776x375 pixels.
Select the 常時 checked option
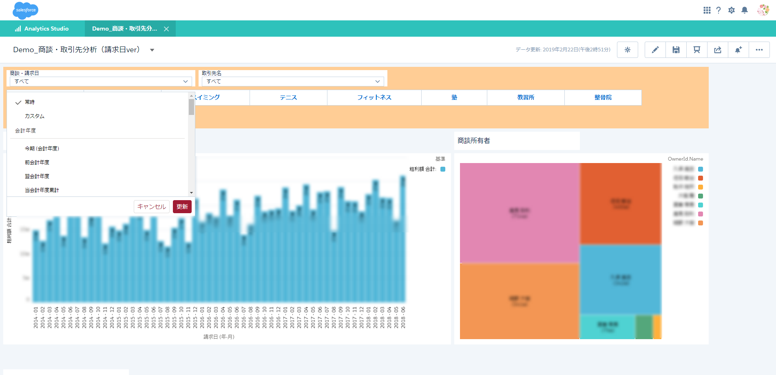pos(30,102)
